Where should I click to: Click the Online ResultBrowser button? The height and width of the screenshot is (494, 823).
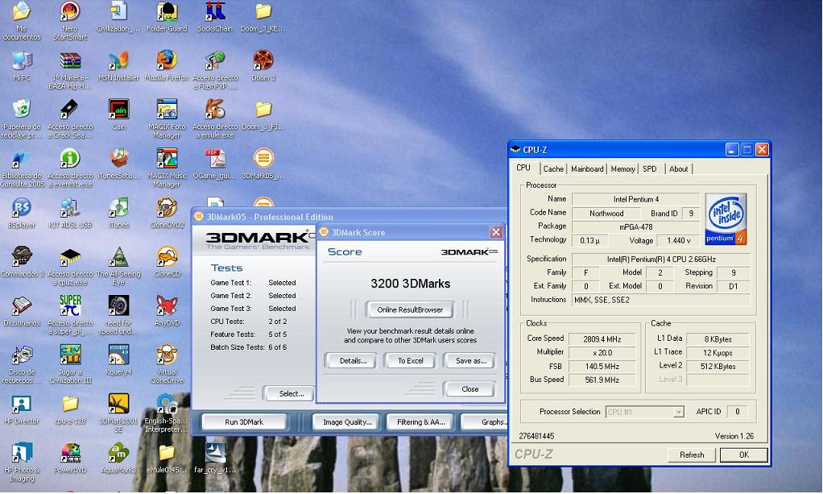tap(410, 309)
